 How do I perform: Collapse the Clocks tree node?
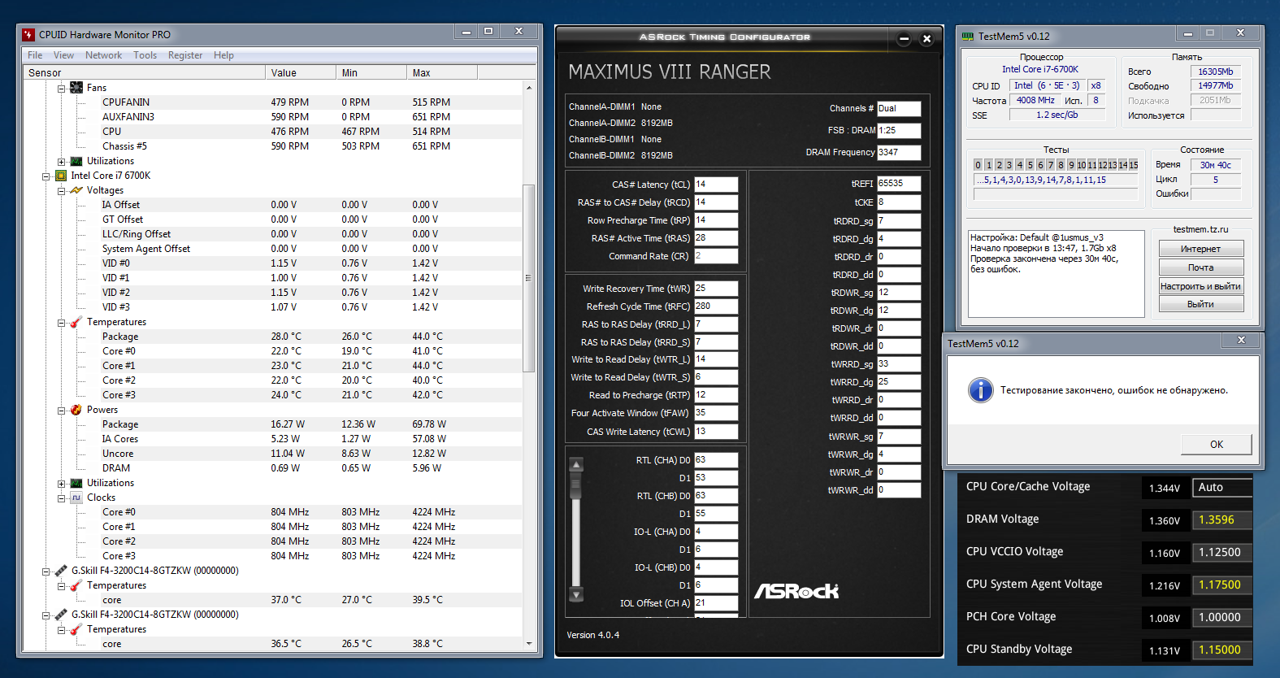61,498
